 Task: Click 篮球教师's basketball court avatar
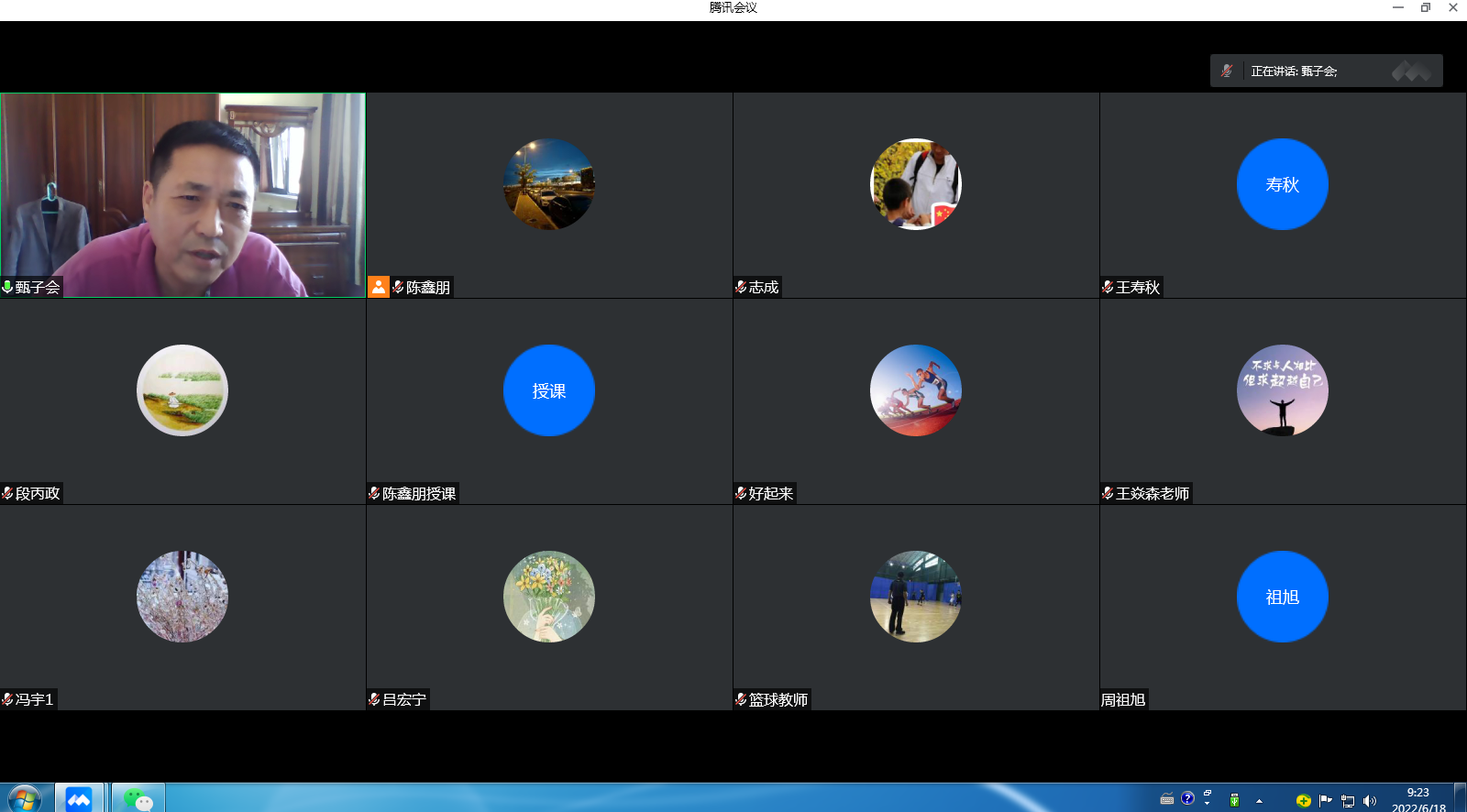[x=916, y=597]
